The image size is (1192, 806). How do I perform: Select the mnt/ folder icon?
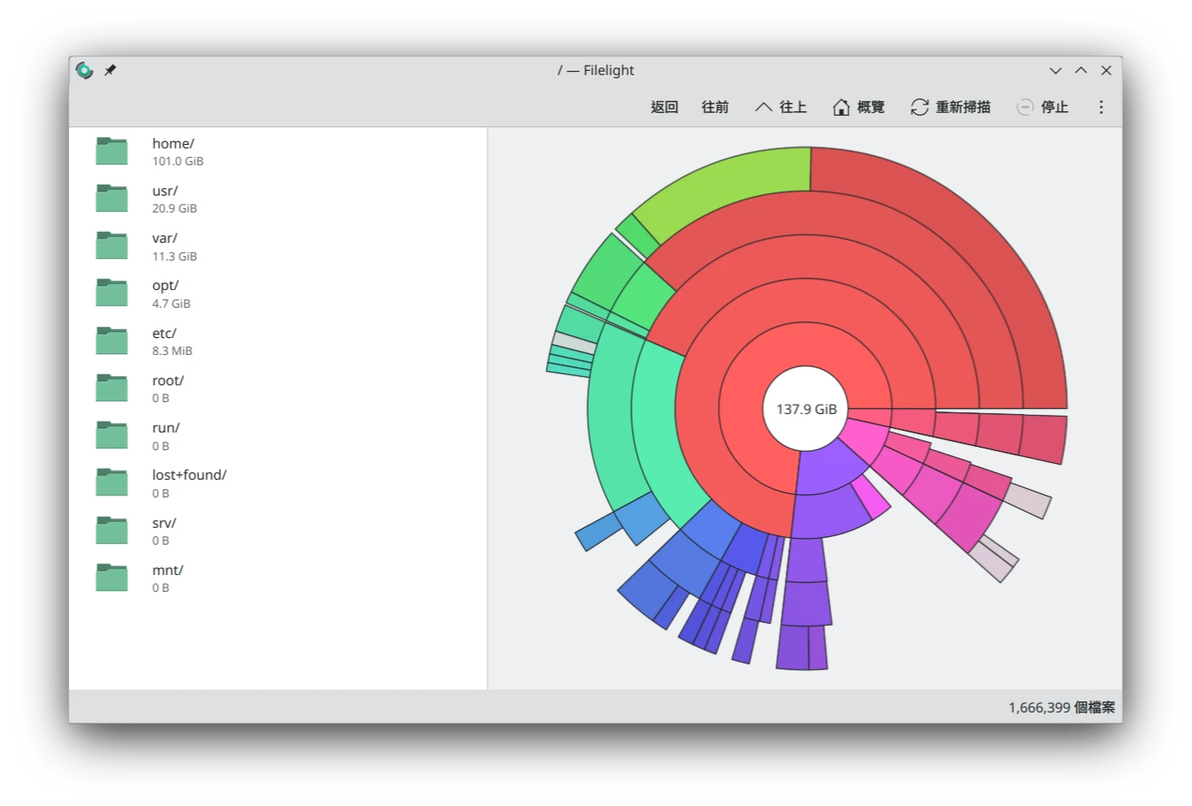[111, 578]
